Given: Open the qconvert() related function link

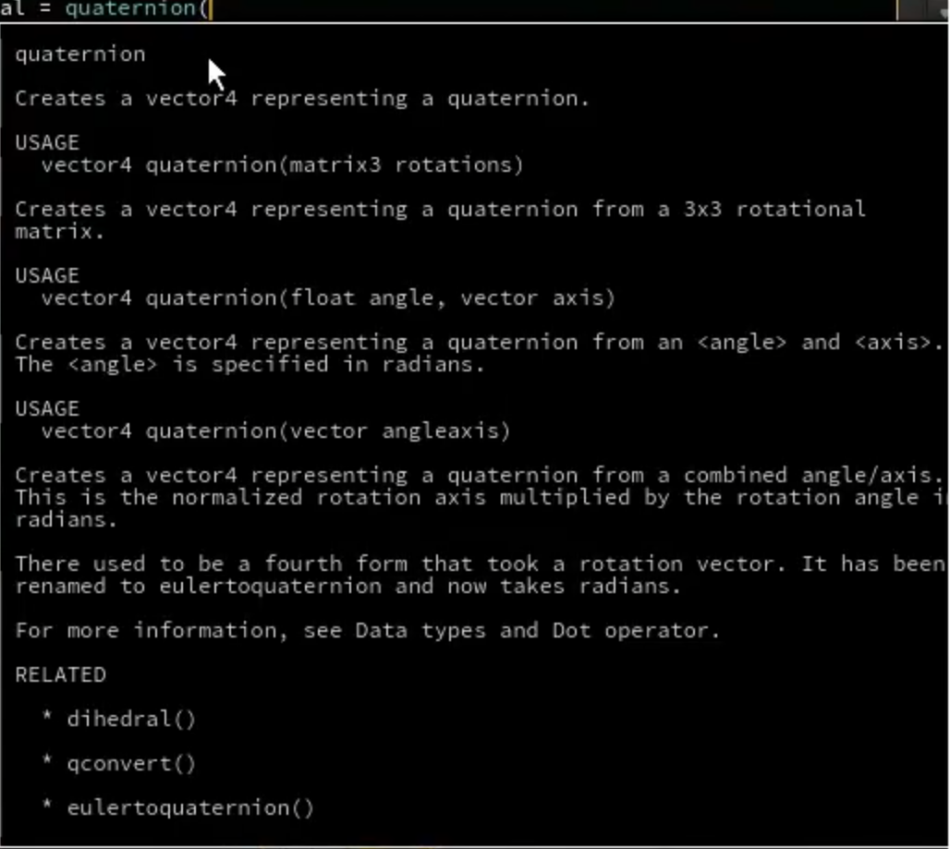Looking at the screenshot, I should (x=131, y=764).
